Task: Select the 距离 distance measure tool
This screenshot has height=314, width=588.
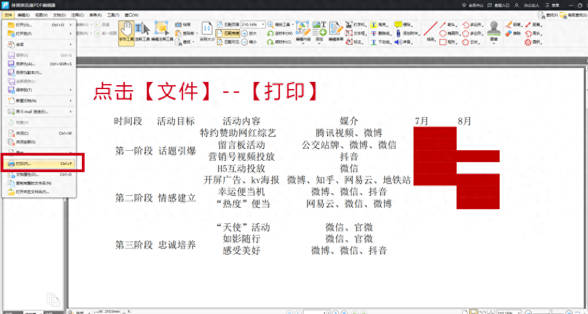Action: (x=534, y=24)
